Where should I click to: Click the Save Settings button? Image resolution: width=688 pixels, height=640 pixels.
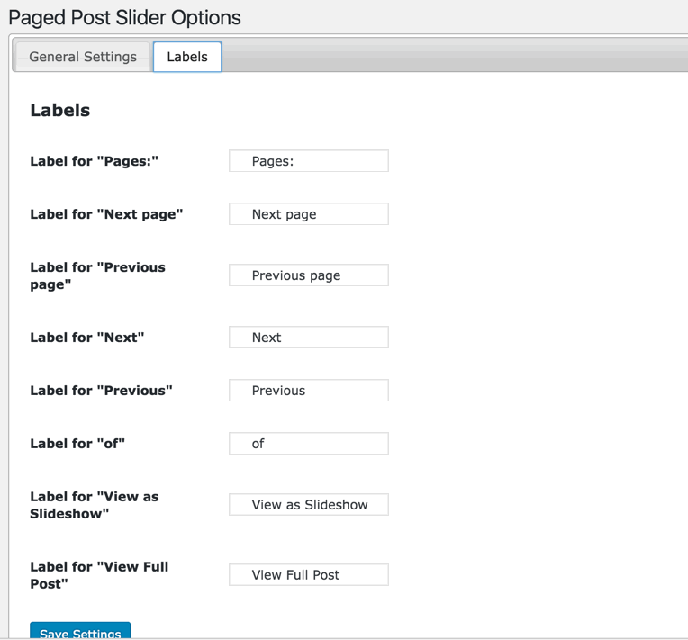point(80,632)
